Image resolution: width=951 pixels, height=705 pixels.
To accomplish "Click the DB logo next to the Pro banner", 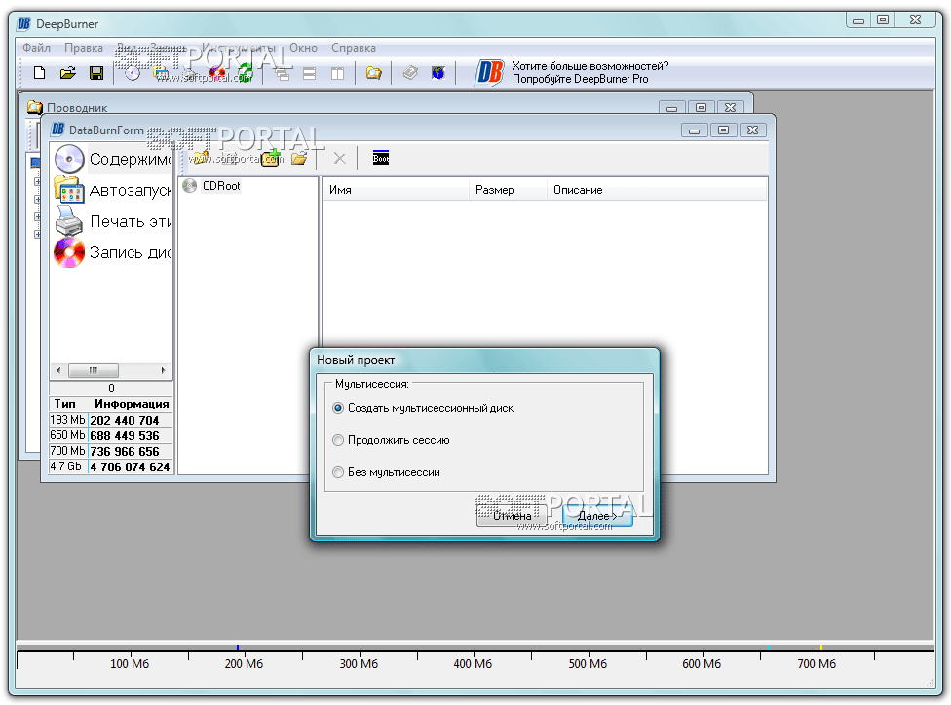I will click(x=489, y=72).
